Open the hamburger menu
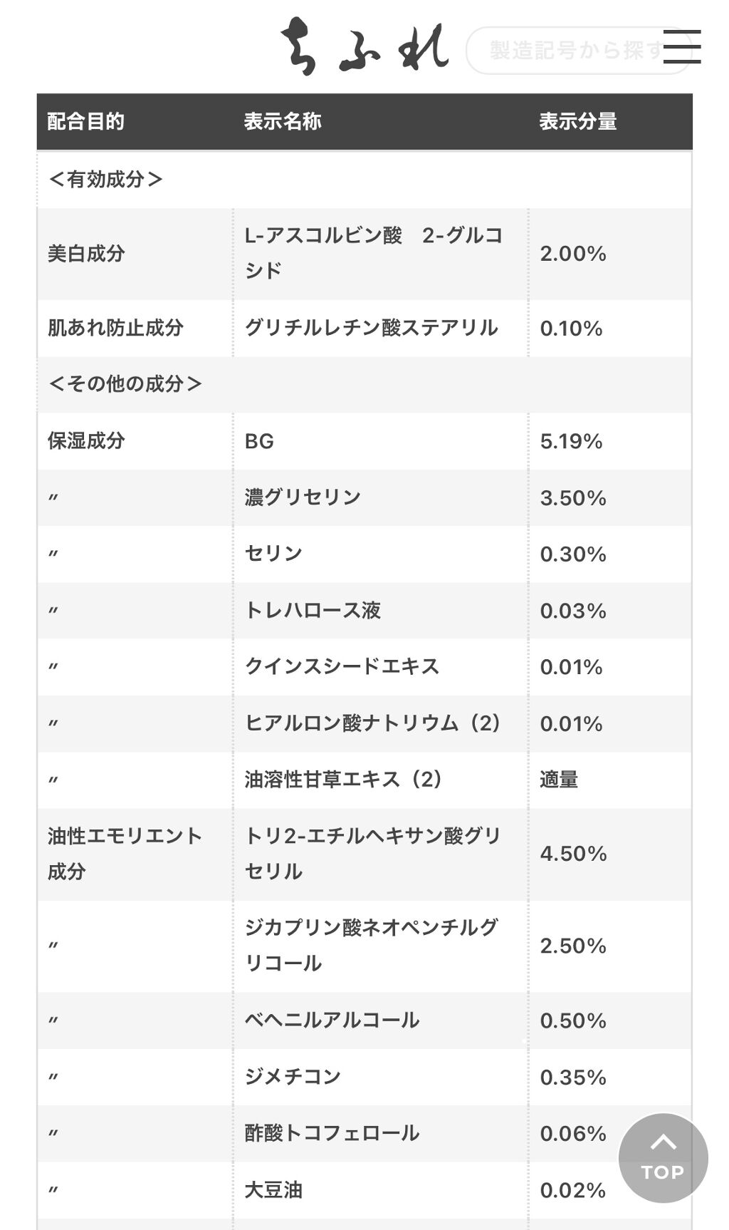 click(681, 47)
